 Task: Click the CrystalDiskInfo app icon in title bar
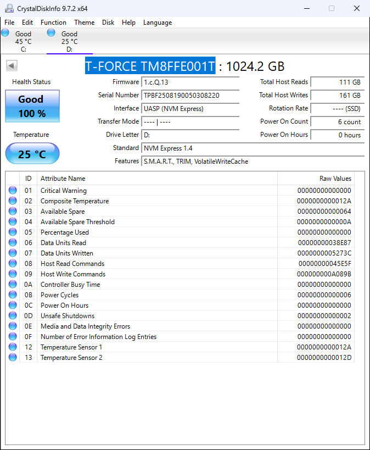9,8
